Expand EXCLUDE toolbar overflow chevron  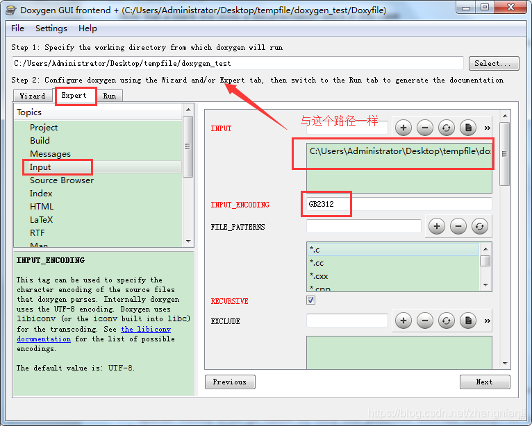click(x=488, y=321)
